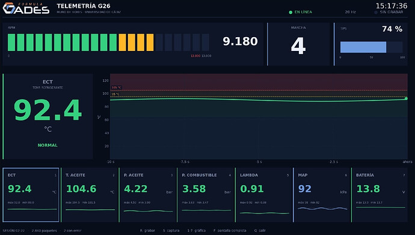Click the 'SESIÓN 02:22' status entry
415x235 pixels.
point(13,231)
